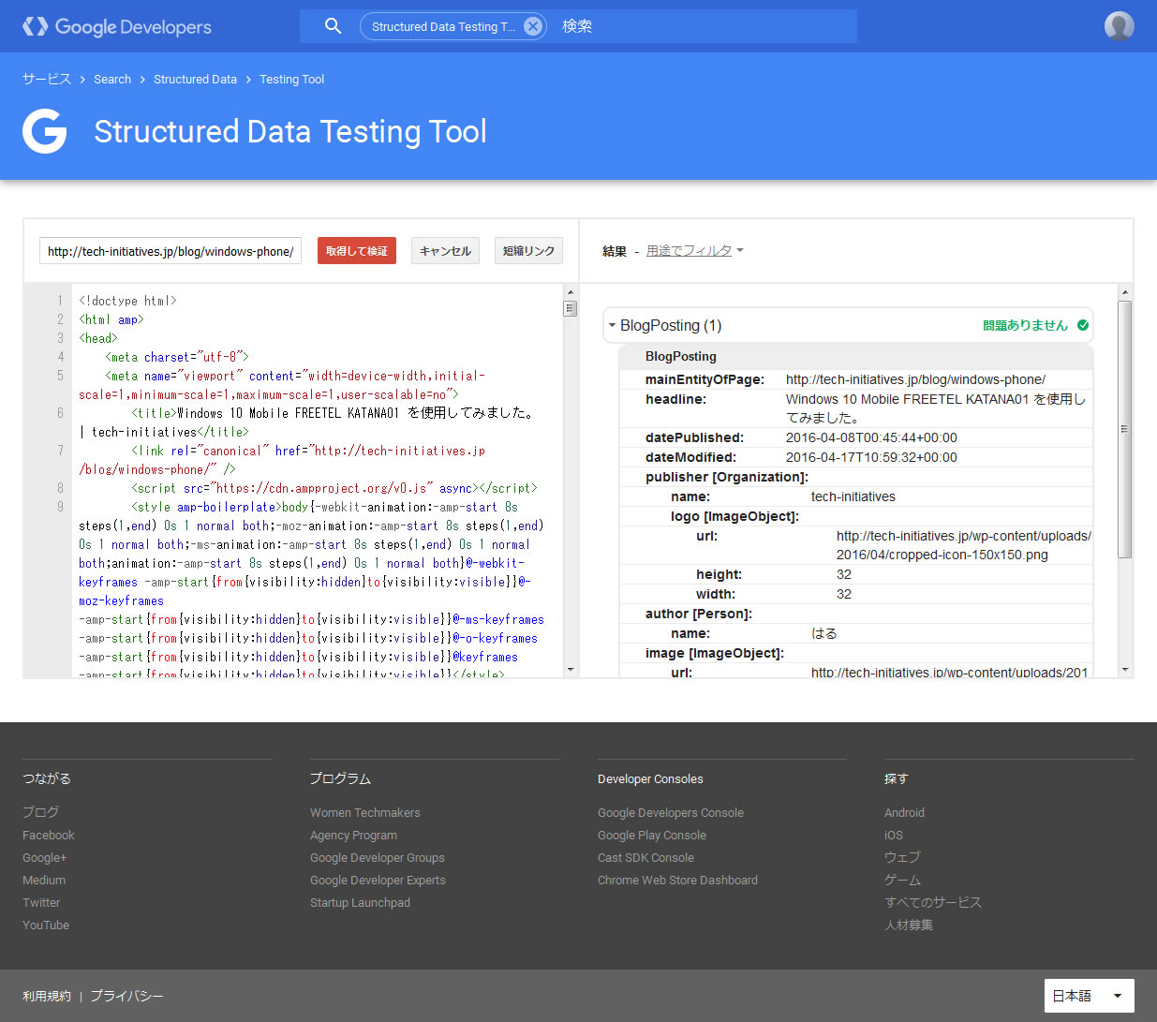Open the YouTube footer link

46,925
